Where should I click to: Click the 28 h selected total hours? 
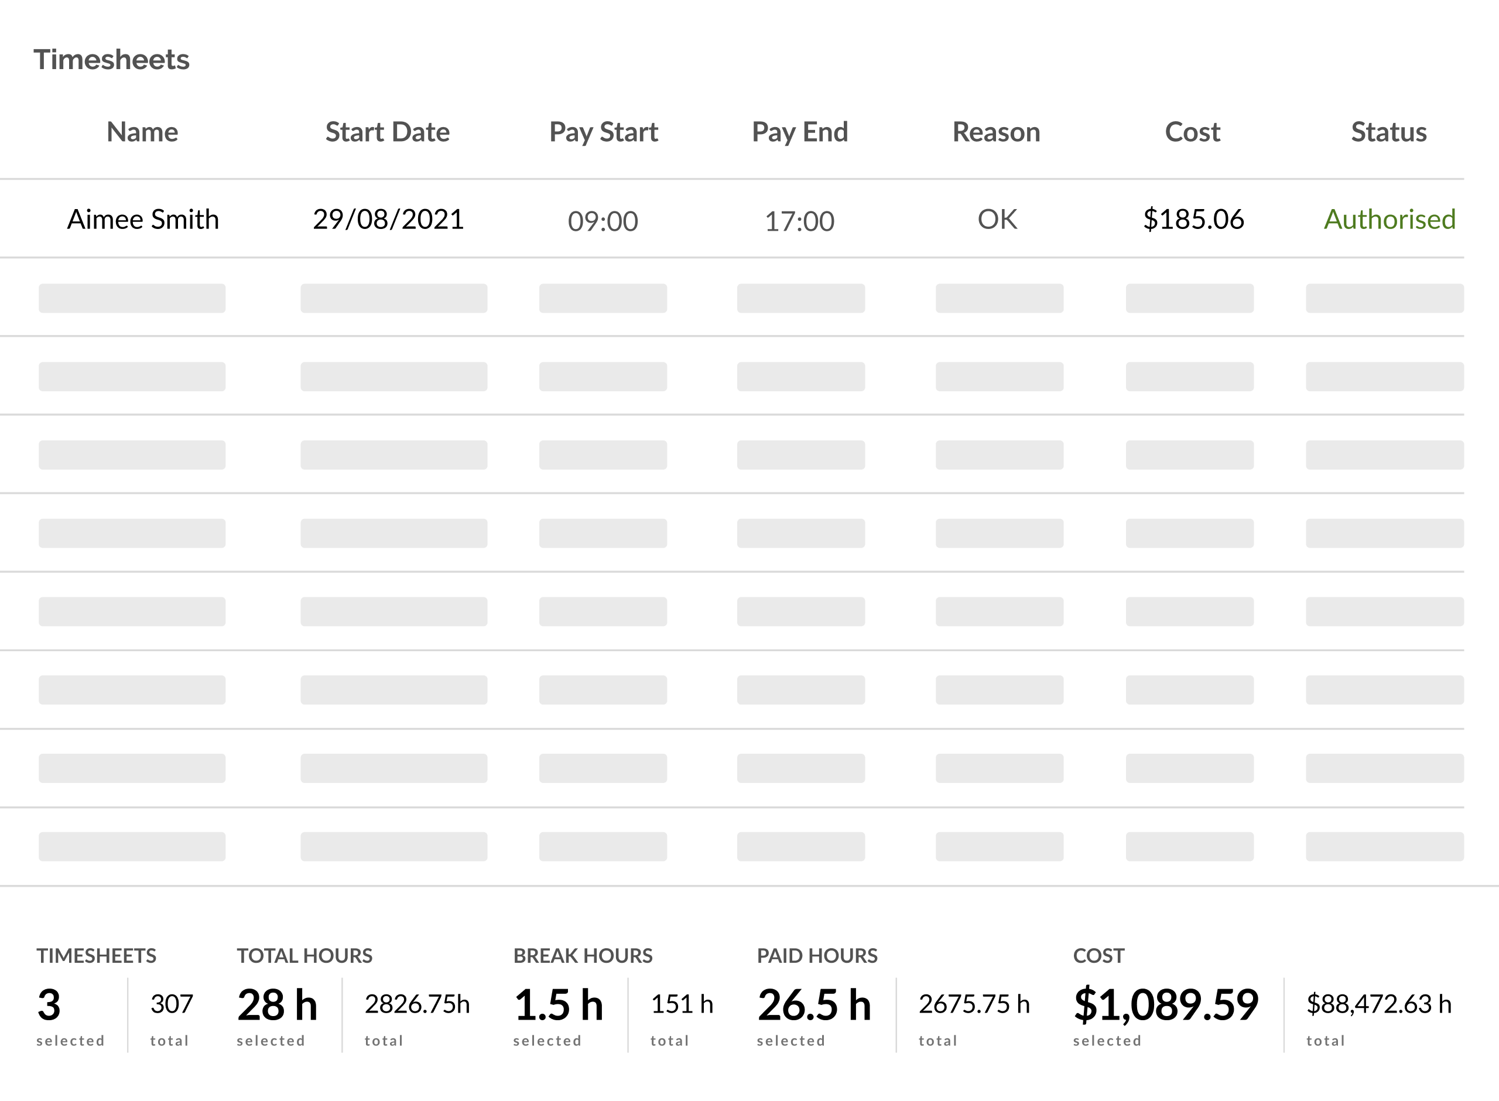pos(277,1004)
